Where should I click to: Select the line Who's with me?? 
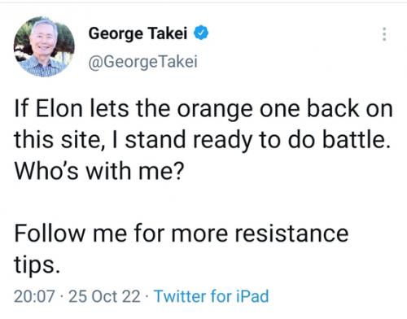99,171
